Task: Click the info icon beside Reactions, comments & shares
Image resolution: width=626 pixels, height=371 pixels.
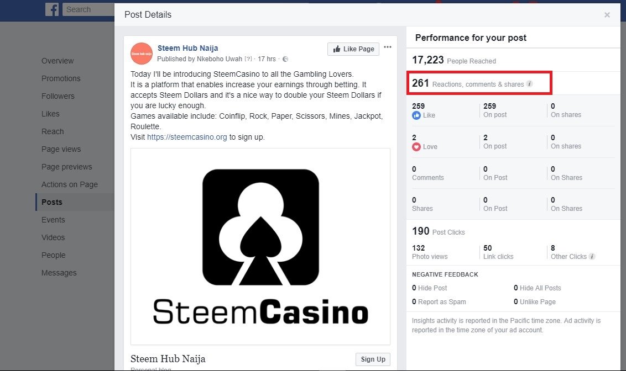Action: (529, 84)
